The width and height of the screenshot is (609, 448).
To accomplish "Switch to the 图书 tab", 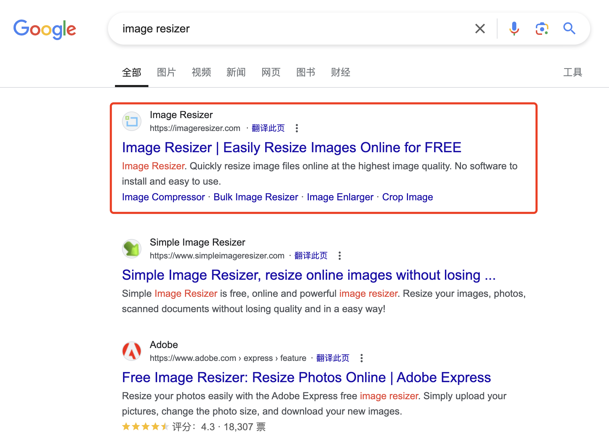I will click(x=306, y=72).
